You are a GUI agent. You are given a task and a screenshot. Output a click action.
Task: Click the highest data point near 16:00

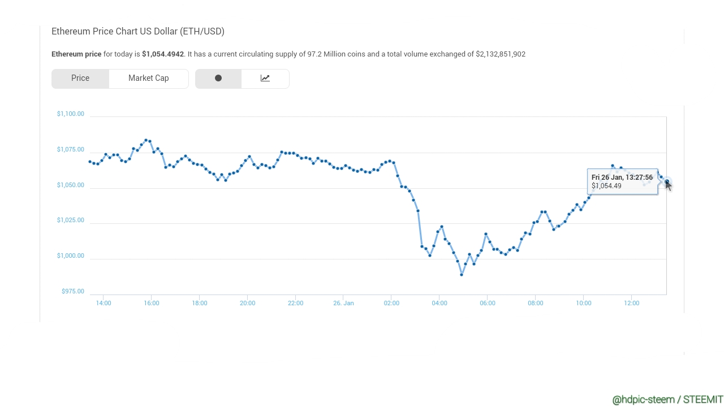pyautogui.click(x=146, y=140)
